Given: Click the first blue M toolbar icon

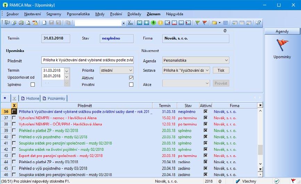Looking at the screenshot, I should (x=140, y=23).
